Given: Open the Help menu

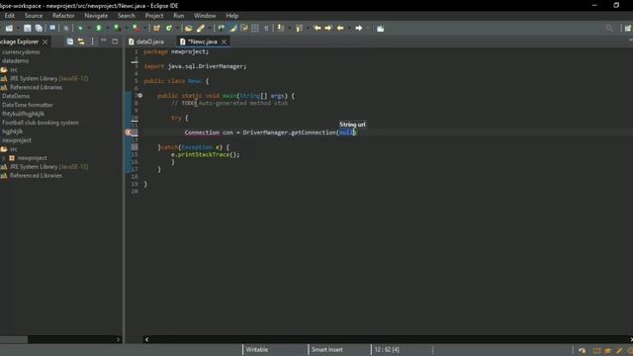Looking at the screenshot, I should point(231,16).
